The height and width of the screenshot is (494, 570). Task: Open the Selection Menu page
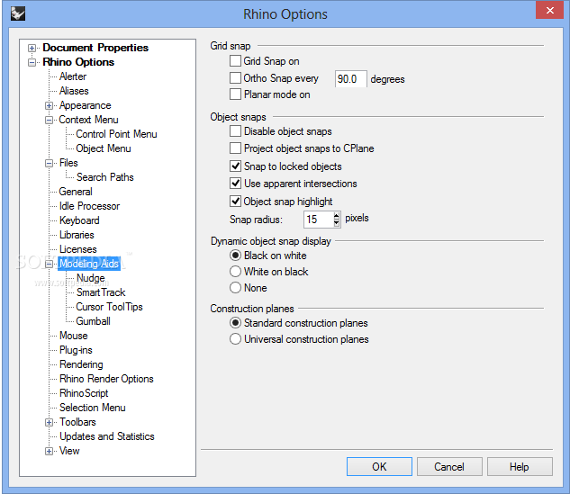click(93, 408)
